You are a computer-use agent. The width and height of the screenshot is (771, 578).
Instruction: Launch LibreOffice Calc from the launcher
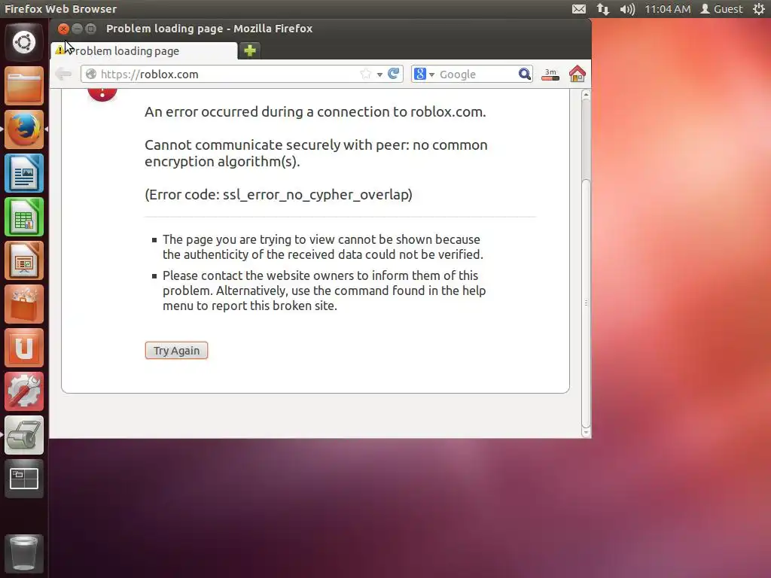click(x=24, y=217)
